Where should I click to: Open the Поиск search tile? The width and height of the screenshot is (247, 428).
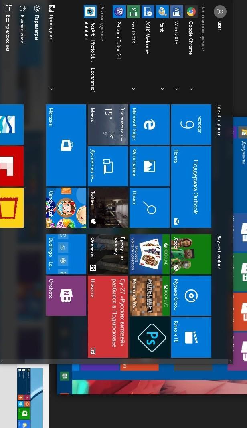pyautogui.click(x=149, y=208)
